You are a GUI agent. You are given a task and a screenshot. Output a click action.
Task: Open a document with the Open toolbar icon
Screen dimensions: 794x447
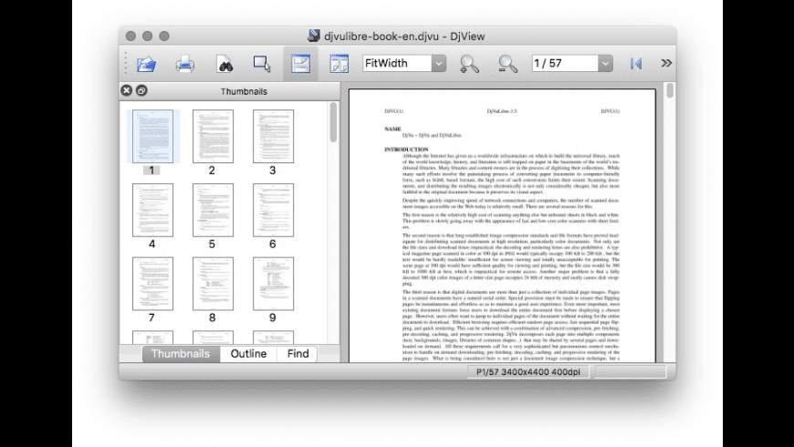(x=146, y=64)
